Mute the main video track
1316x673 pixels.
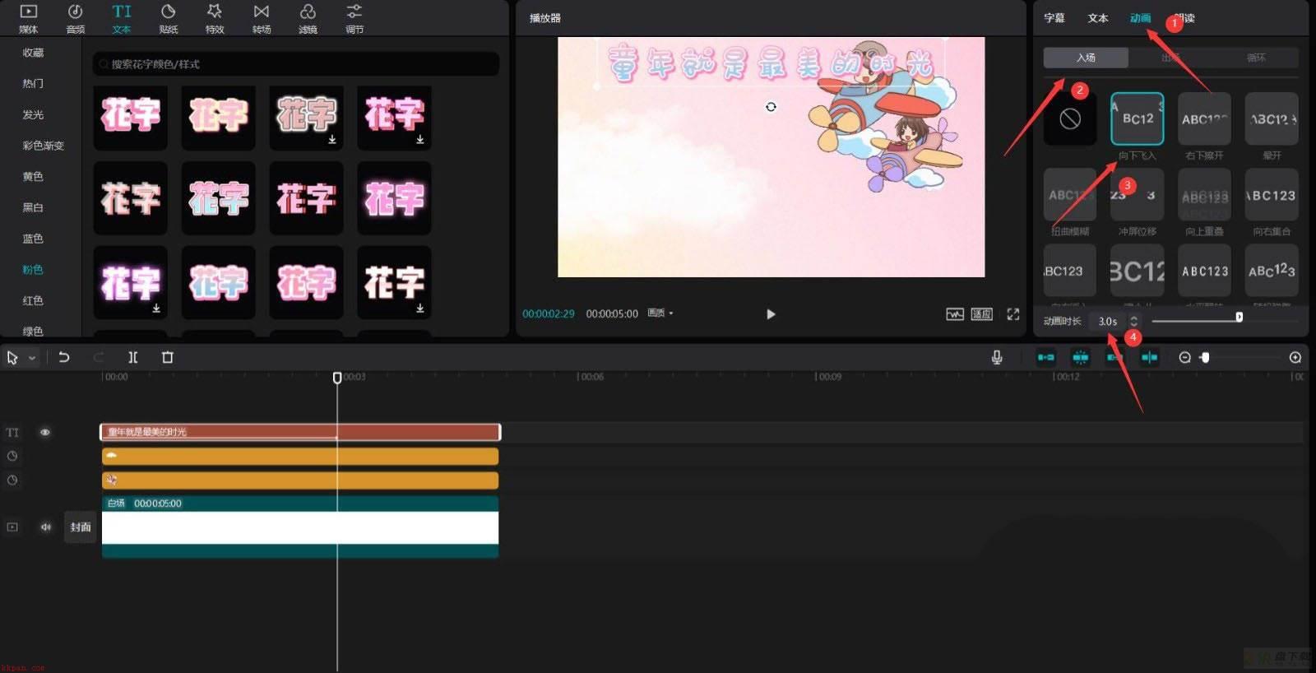(x=46, y=527)
